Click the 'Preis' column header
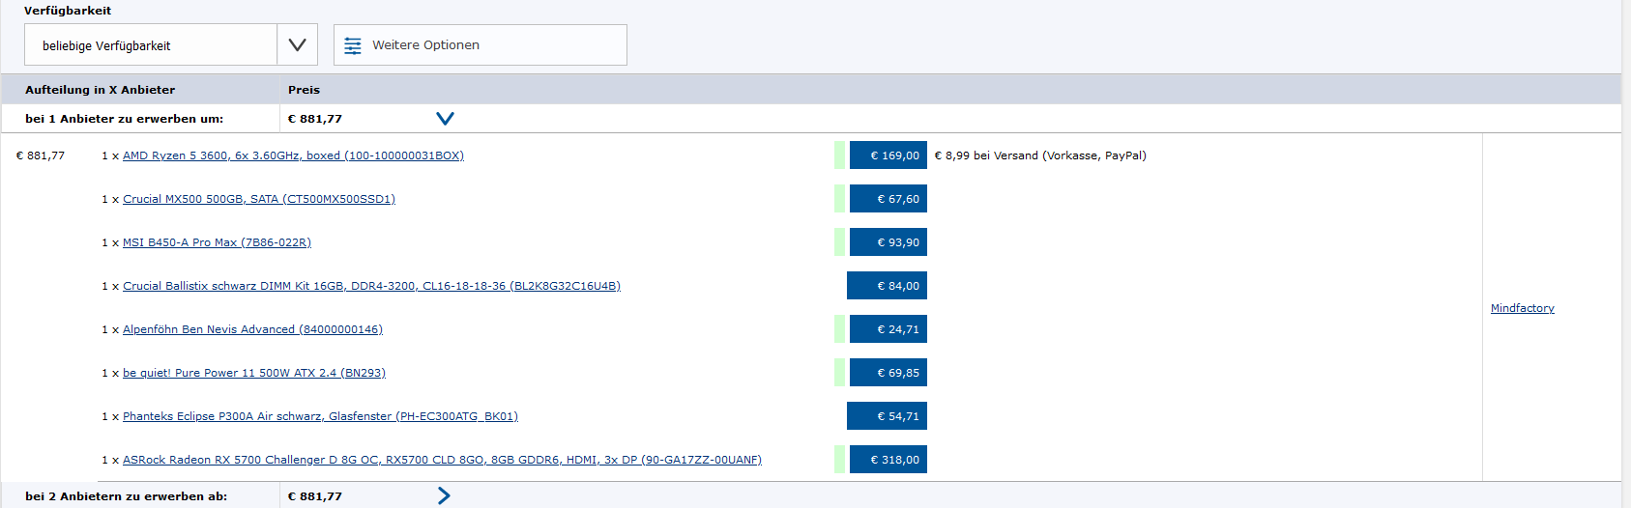This screenshot has height=508, width=1631. (304, 90)
